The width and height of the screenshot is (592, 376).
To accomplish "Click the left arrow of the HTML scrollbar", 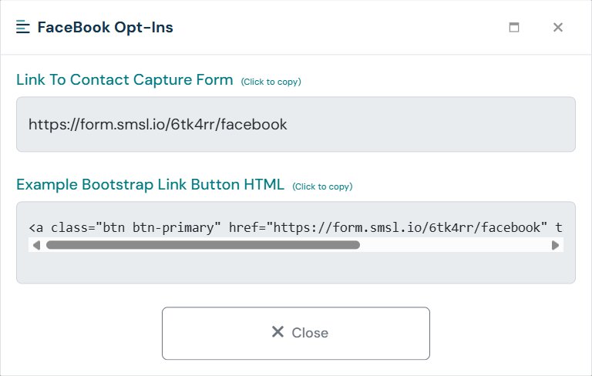I will (x=36, y=245).
